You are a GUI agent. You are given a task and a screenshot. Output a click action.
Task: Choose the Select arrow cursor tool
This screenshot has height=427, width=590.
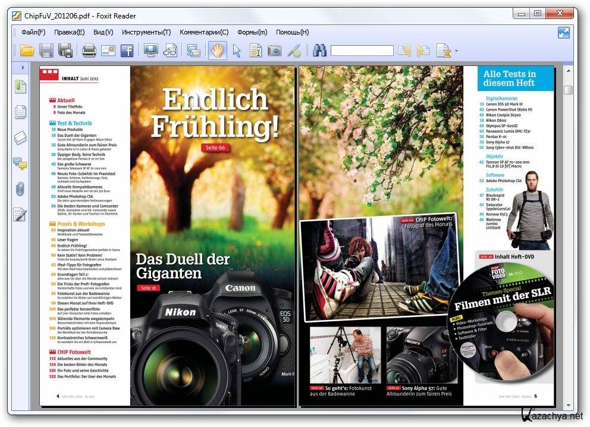pyautogui.click(x=237, y=51)
